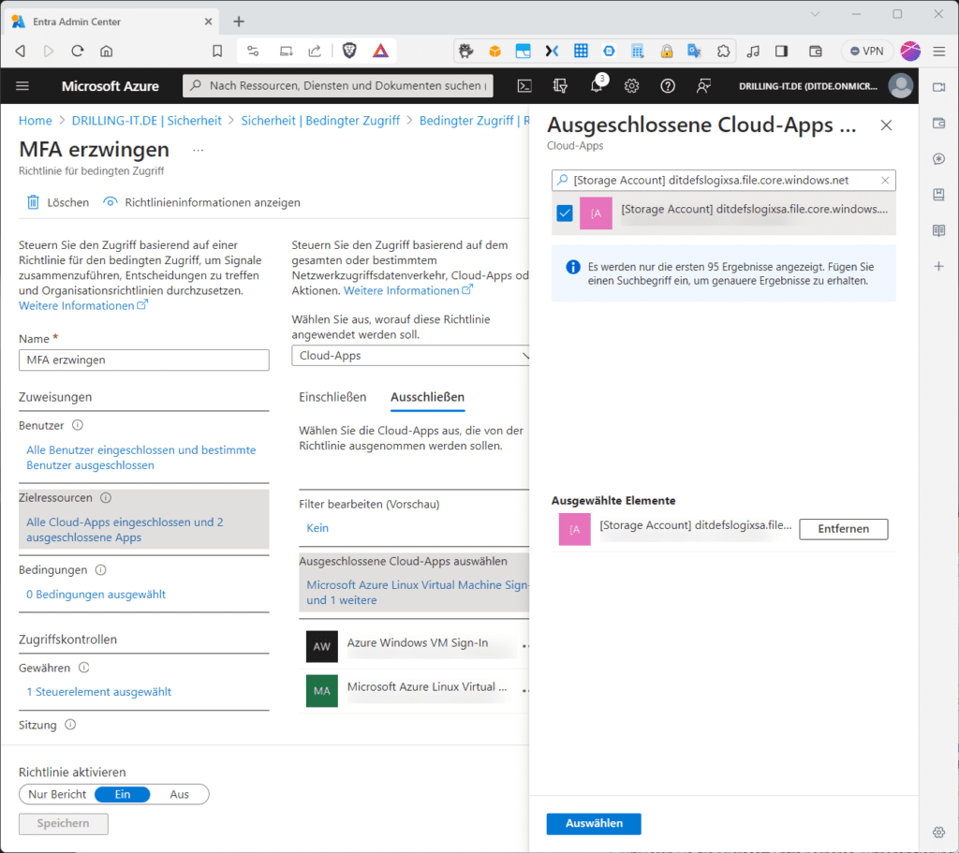Switch to the Einschließen tab
The height and width of the screenshot is (853, 959).
coord(332,397)
